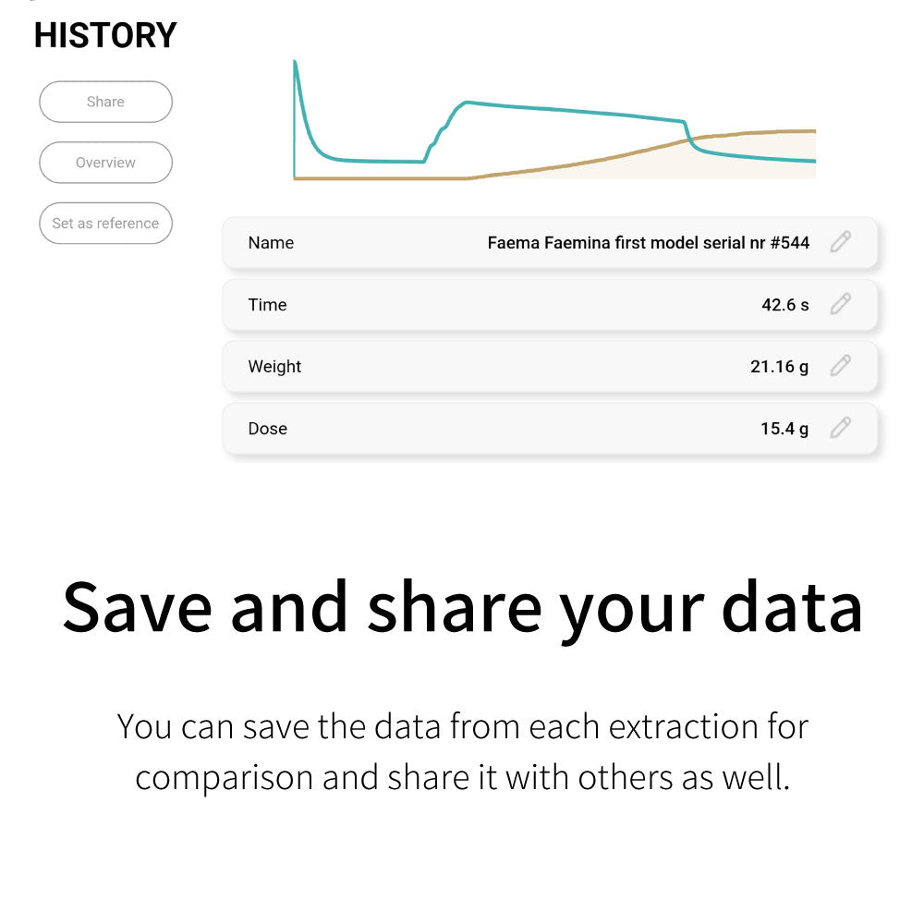Click the Name row label

coord(271,243)
